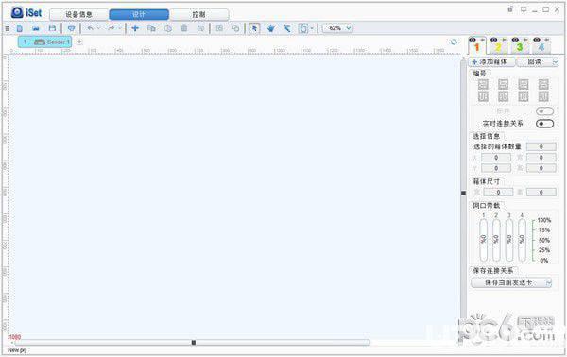Toggle eye visibility on port tab 3
The height and width of the screenshot is (357, 567).
(x=516, y=40)
